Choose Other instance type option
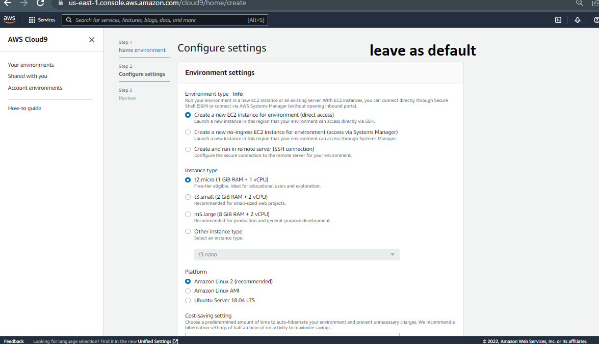 (x=188, y=231)
